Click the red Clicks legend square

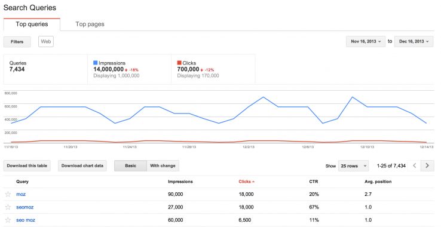pos(179,63)
